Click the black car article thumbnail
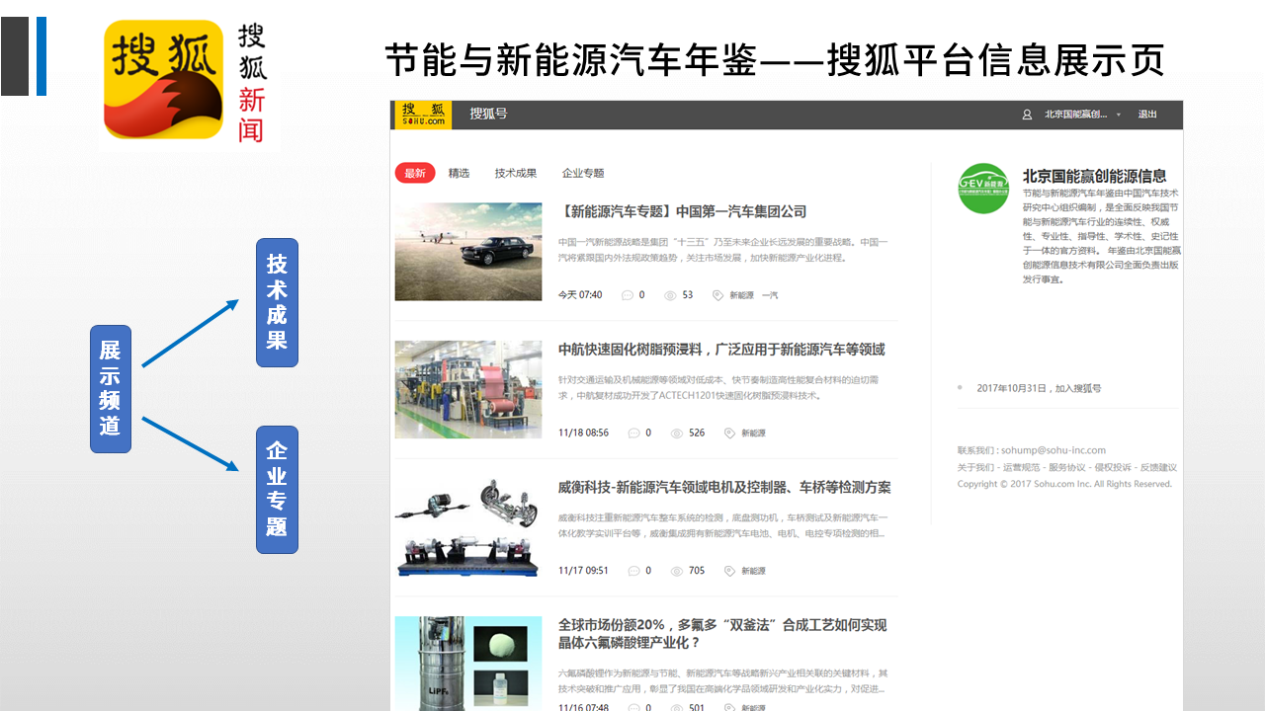Screen dimensions: 1265x711 tap(468, 252)
